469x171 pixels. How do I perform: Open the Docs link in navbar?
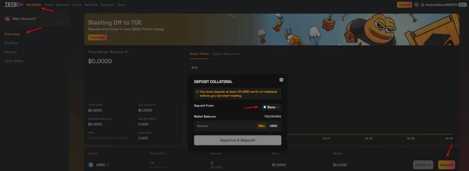(x=121, y=5)
